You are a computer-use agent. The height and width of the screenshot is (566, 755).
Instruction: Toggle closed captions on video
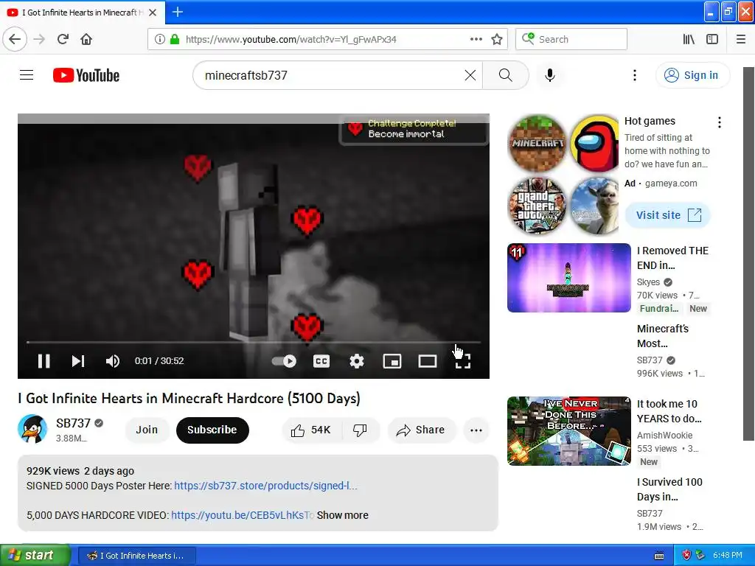point(321,361)
